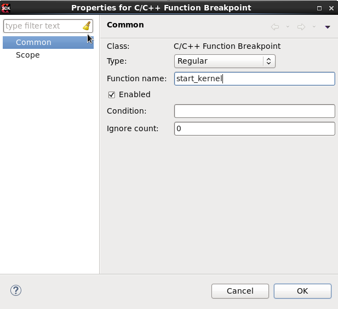Screen dimensions: 338x309
Task: Click the back navigation arrow
Action: [275, 27]
